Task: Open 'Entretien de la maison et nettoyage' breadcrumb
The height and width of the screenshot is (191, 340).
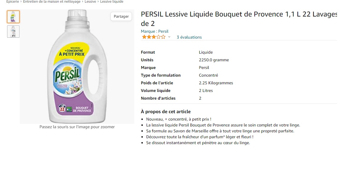Action: coord(52,1)
